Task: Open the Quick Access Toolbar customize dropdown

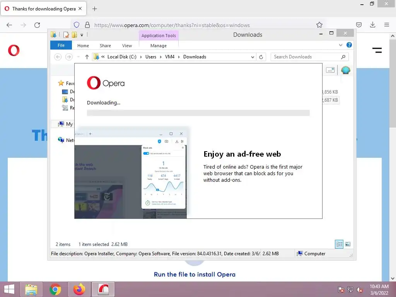Action: [82, 35]
